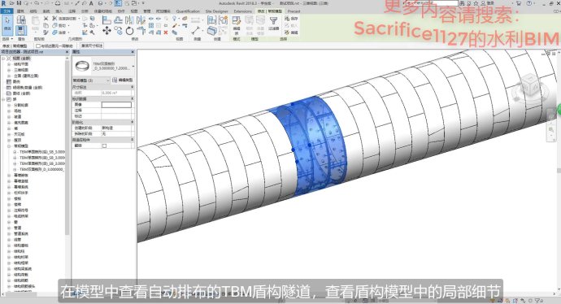This screenshot has height=304, width=561.
Task: Open the Quantification ribbon tab
Action: [188, 11]
